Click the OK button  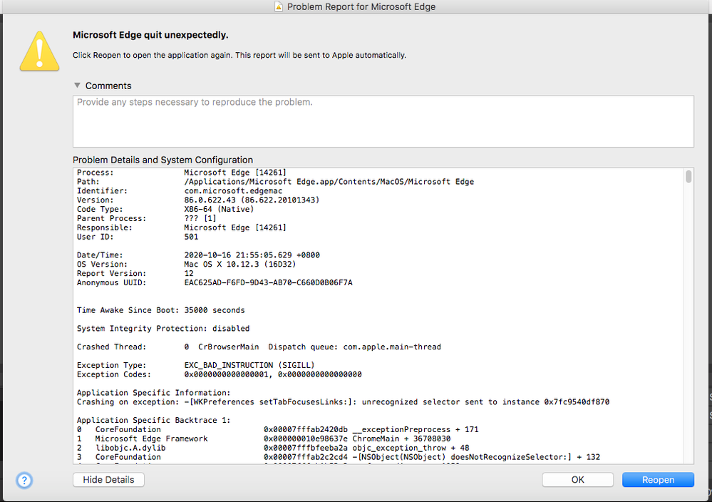click(577, 480)
